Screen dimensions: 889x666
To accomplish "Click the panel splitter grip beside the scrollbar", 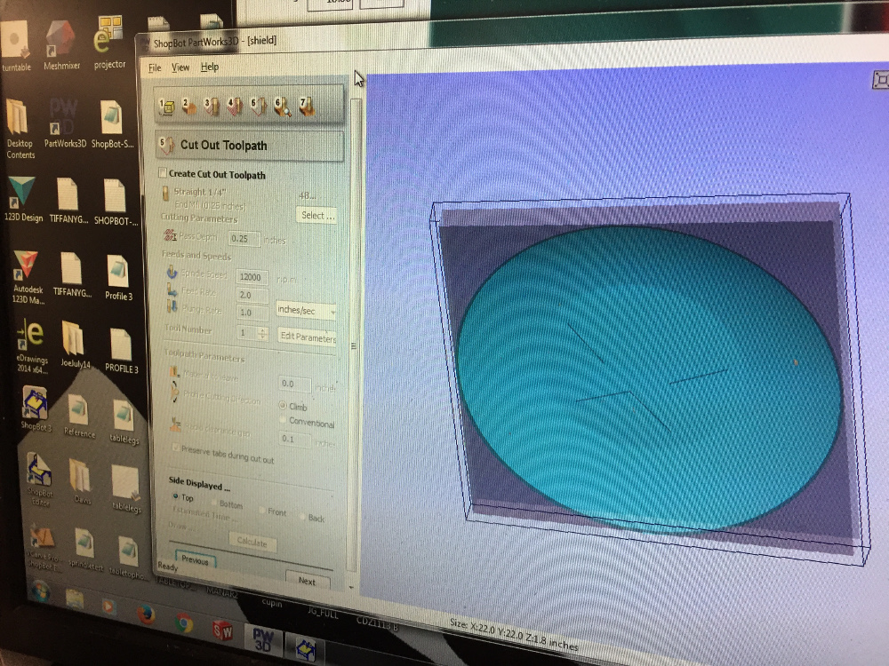I will pos(354,345).
